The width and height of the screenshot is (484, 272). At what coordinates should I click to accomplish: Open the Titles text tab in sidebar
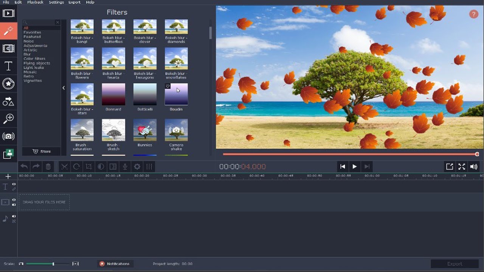[x=8, y=66]
